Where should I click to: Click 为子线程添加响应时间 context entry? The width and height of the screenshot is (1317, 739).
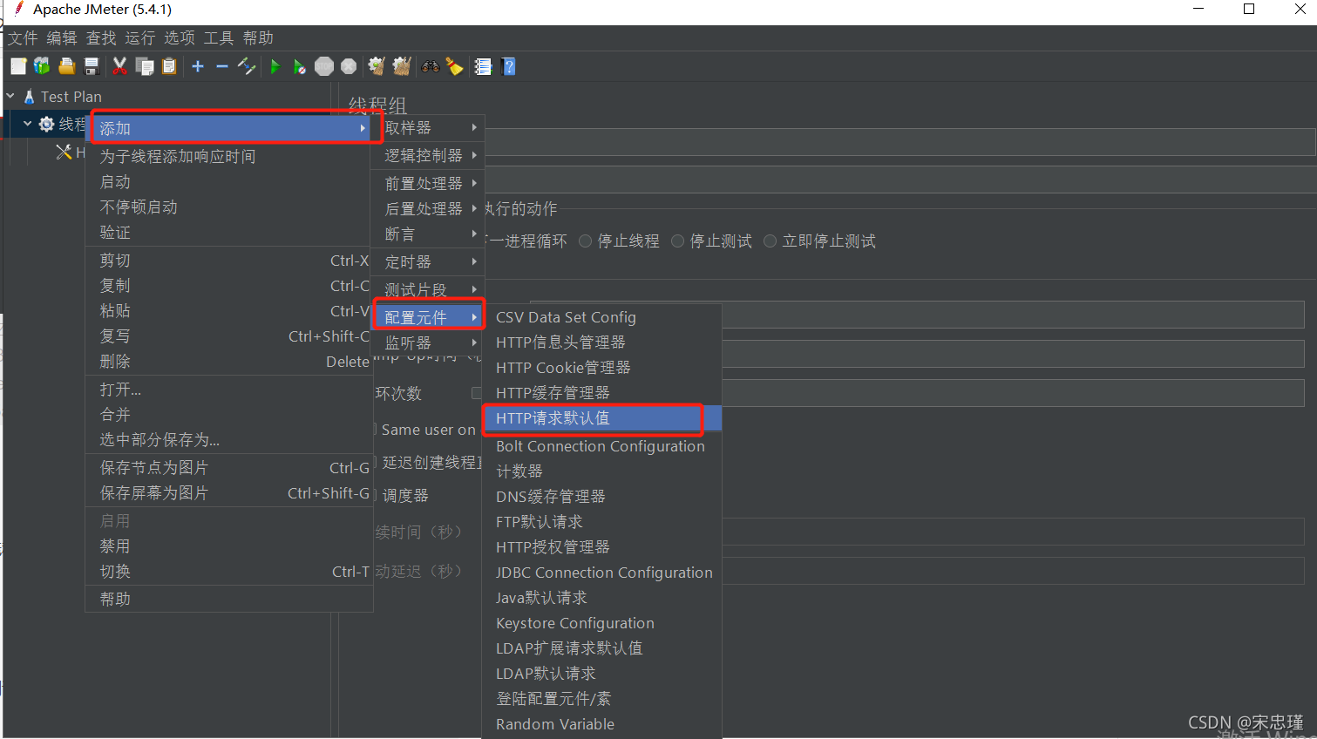[229, 156]
